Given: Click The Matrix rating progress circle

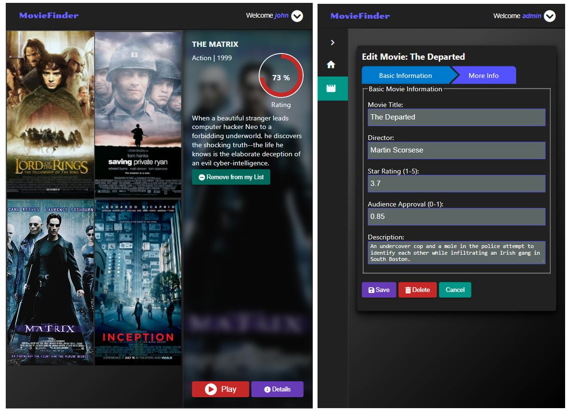Looking at the screenshot, I should tap(281, 76).
